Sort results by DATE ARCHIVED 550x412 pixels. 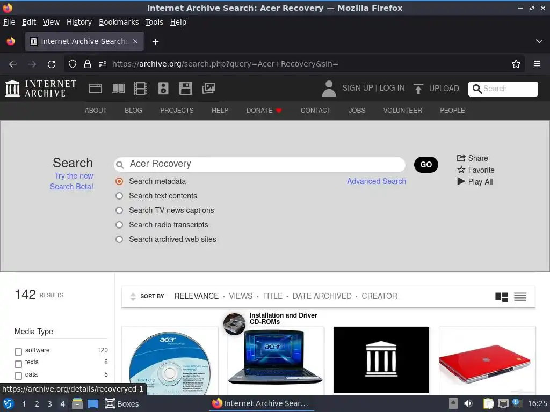coord(322,296)
